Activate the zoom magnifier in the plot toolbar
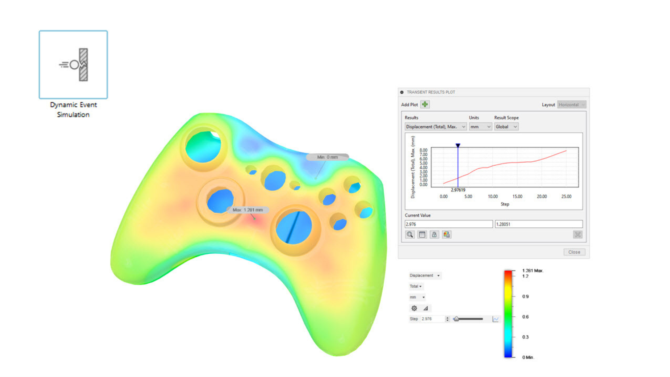This screenshot has height=377, width=670. pyautogui.click(x=410, y=234)
